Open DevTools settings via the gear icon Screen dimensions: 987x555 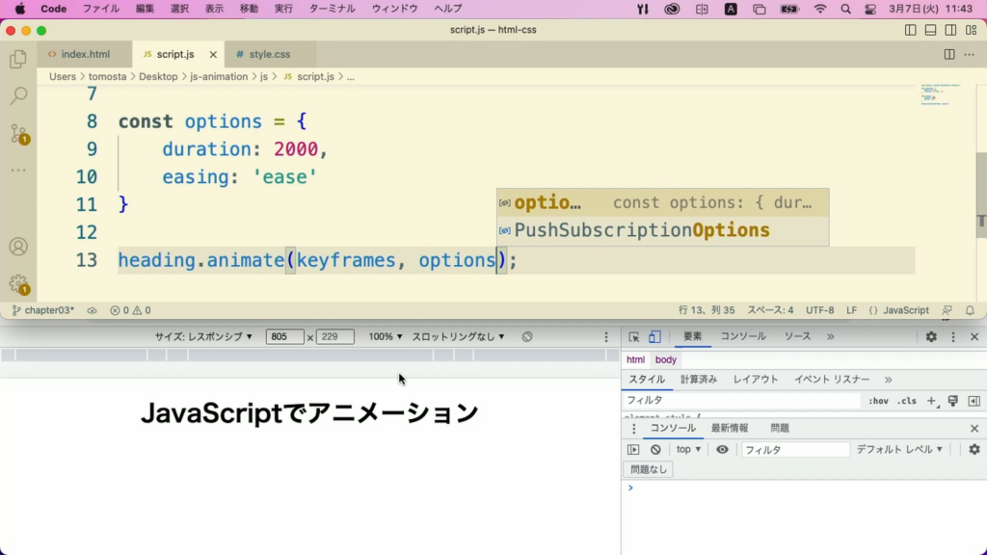click(x=931, y=336)
